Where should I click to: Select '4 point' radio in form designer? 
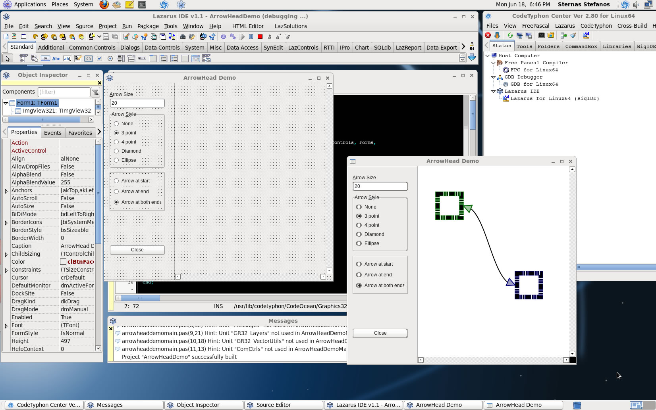[x=116, y=142]
